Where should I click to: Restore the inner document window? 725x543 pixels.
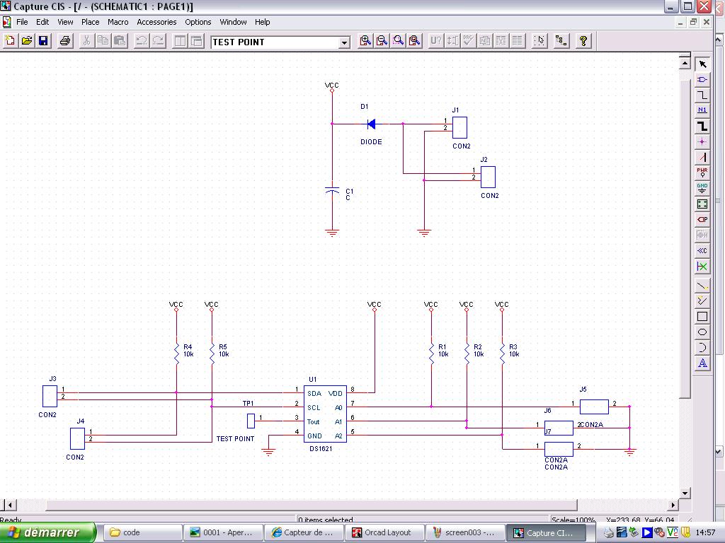[x=693, y=22]
